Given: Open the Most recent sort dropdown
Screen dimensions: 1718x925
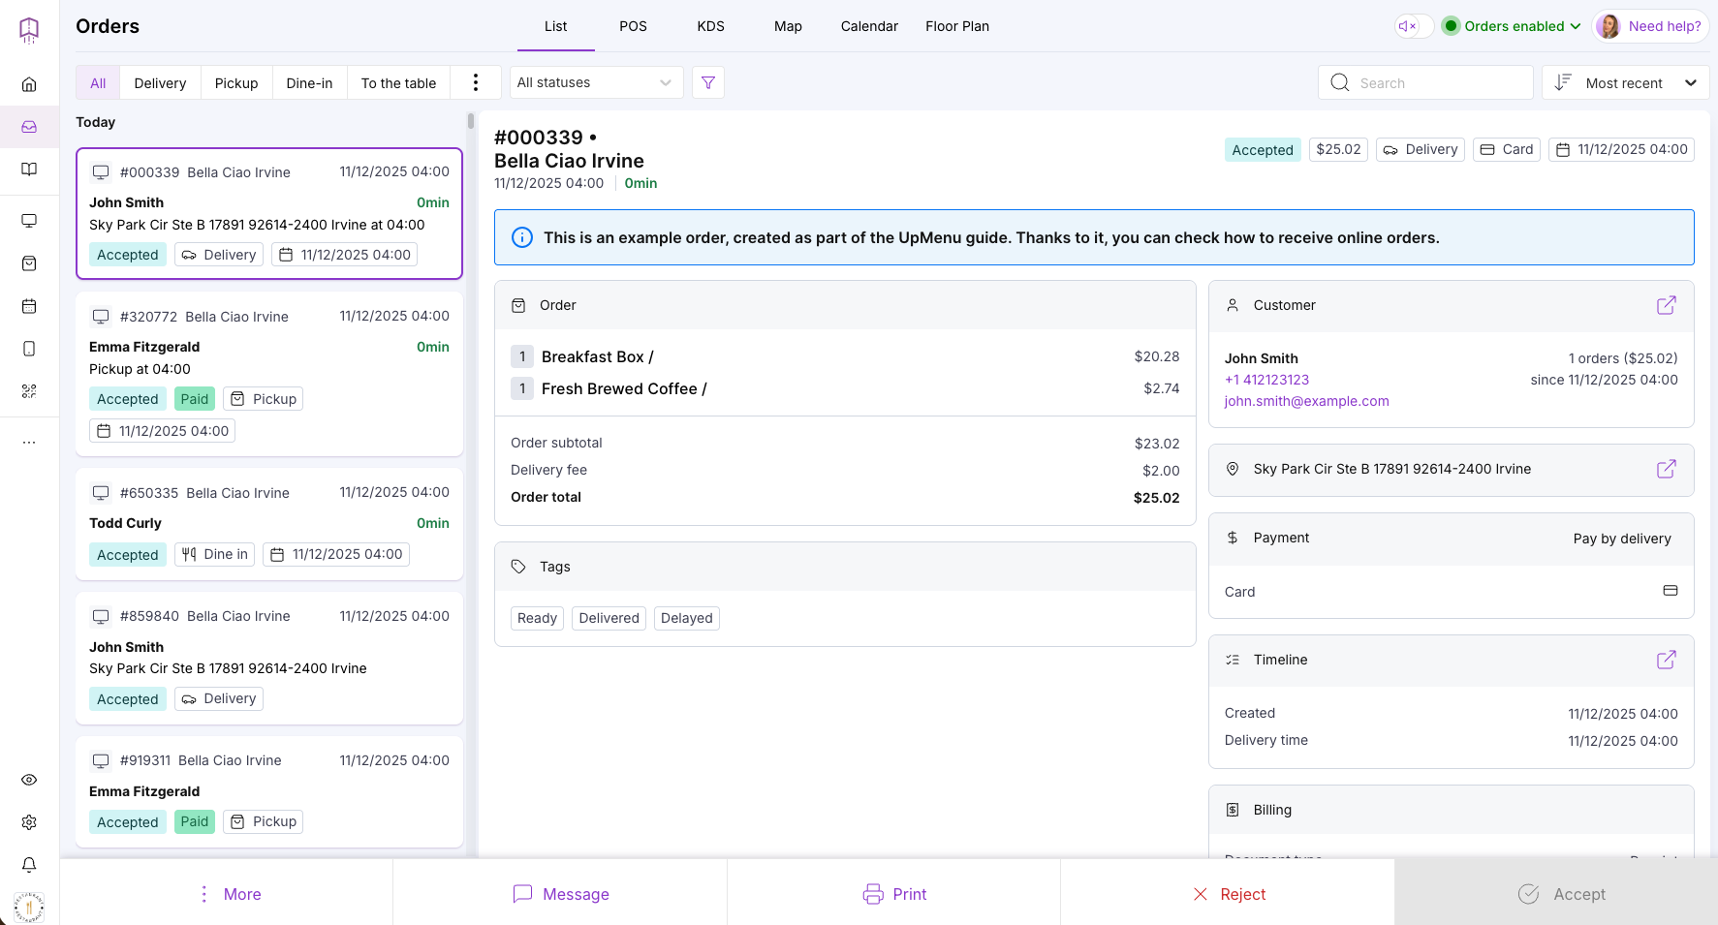Looking at the screenshot, I should 1625,83.
